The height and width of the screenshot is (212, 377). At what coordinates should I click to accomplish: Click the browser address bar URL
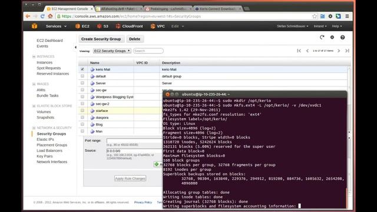pyautogui.click(x=131, y=16)
